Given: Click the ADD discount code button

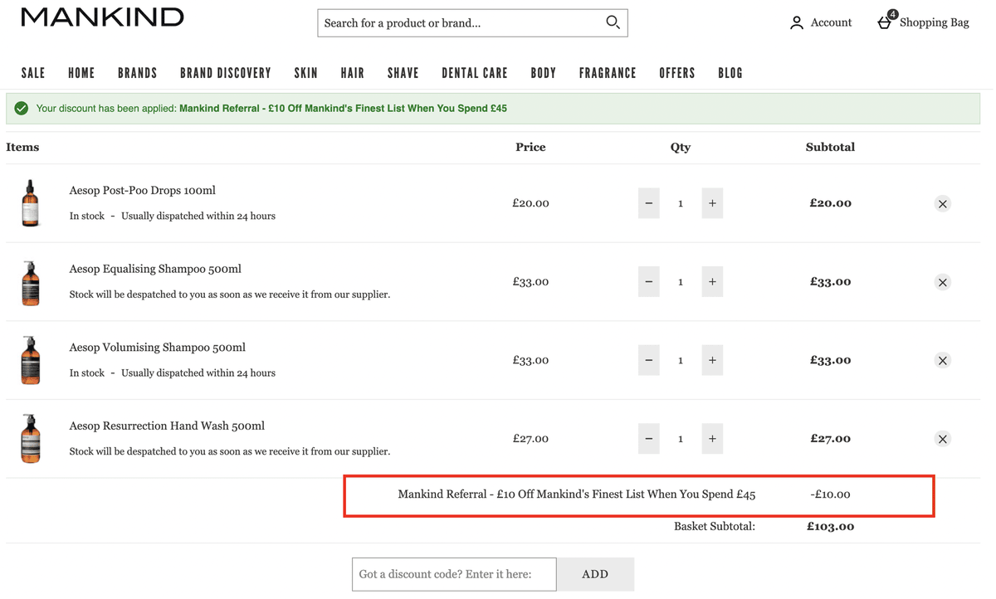Looking at the screenshot, I should 595,574.
